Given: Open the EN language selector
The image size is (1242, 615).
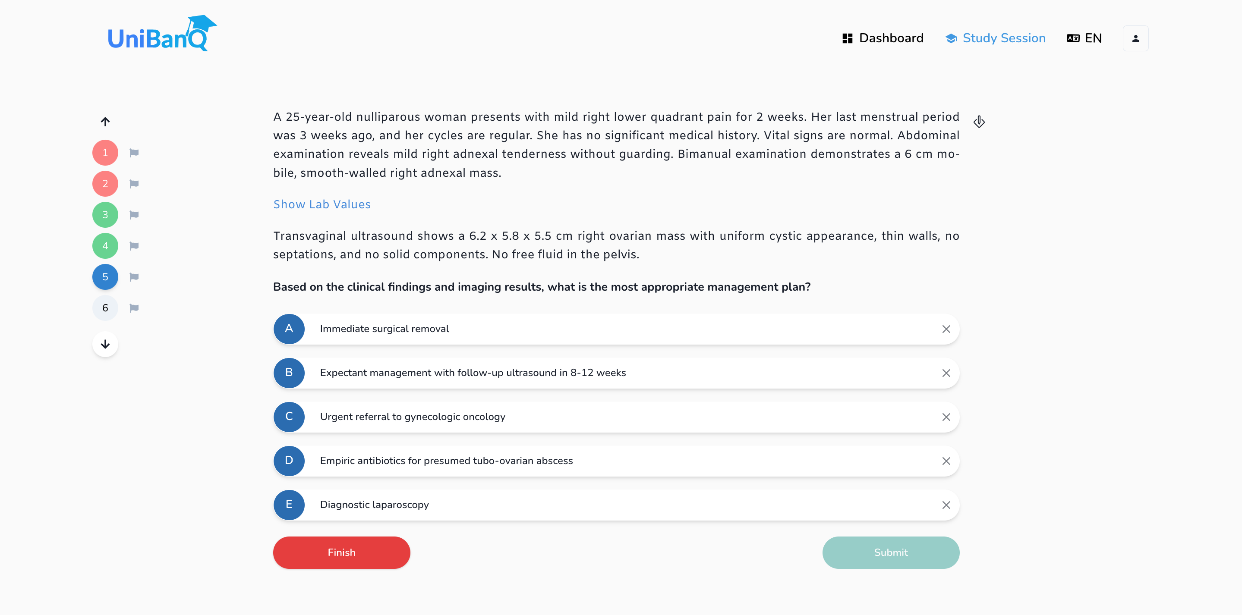Looking at the screenshot, I should [1084, 38].
